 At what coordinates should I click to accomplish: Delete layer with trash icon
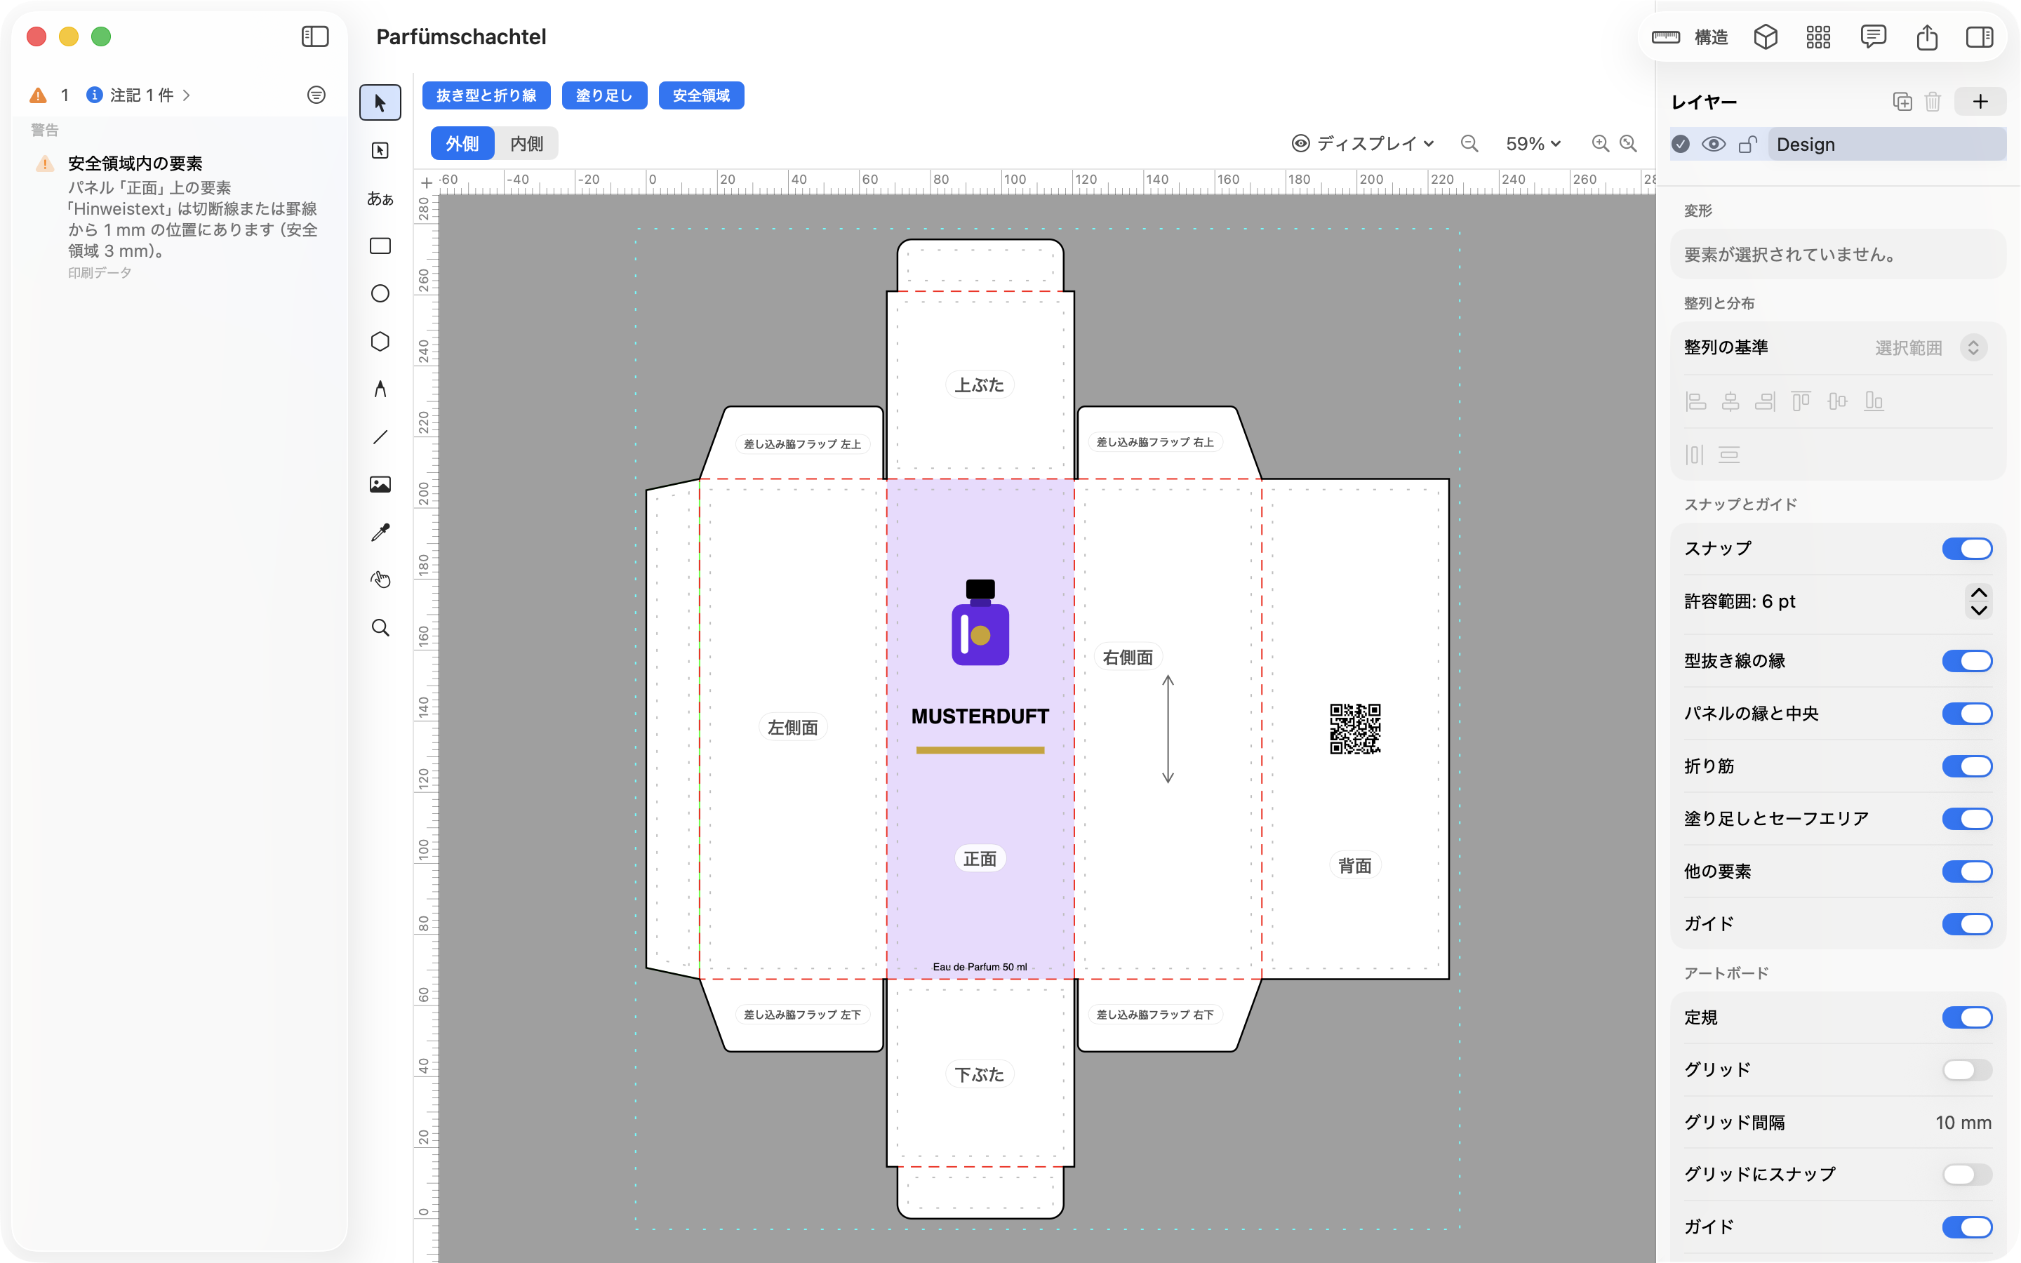pos(1933,102)
